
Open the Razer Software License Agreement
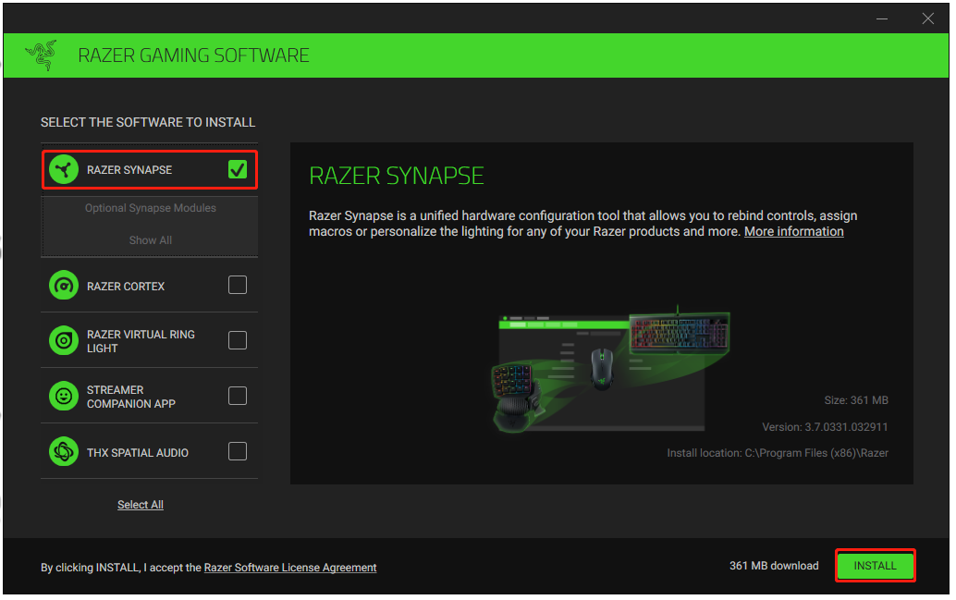tap(290, 569)
